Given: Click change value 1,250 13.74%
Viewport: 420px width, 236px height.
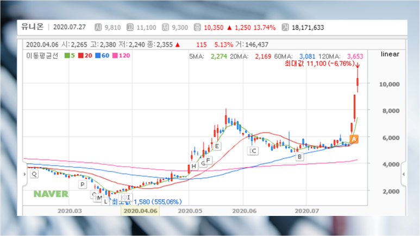Looking at the screenshot, I should tap(255, 28).
